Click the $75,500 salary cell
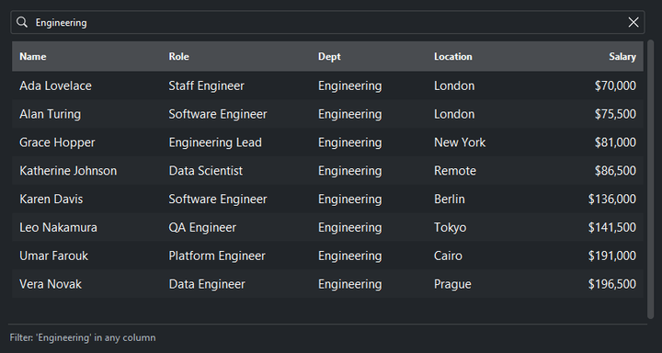662x353 pixels. tap(615, 114)
